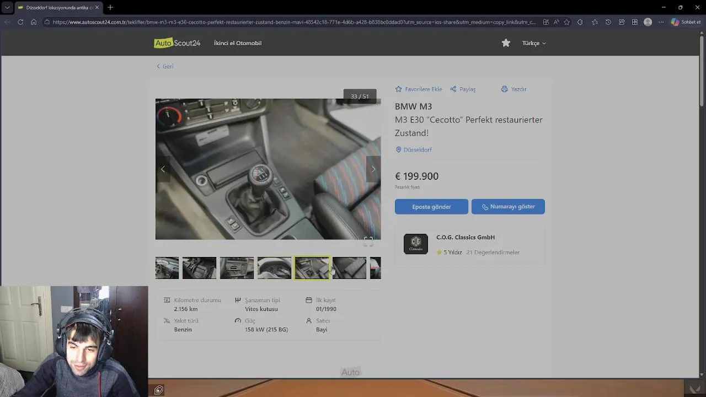This screenshot has height=397, width=706.
Task: Click Numarayı göster button
Action: pos(508,207)
